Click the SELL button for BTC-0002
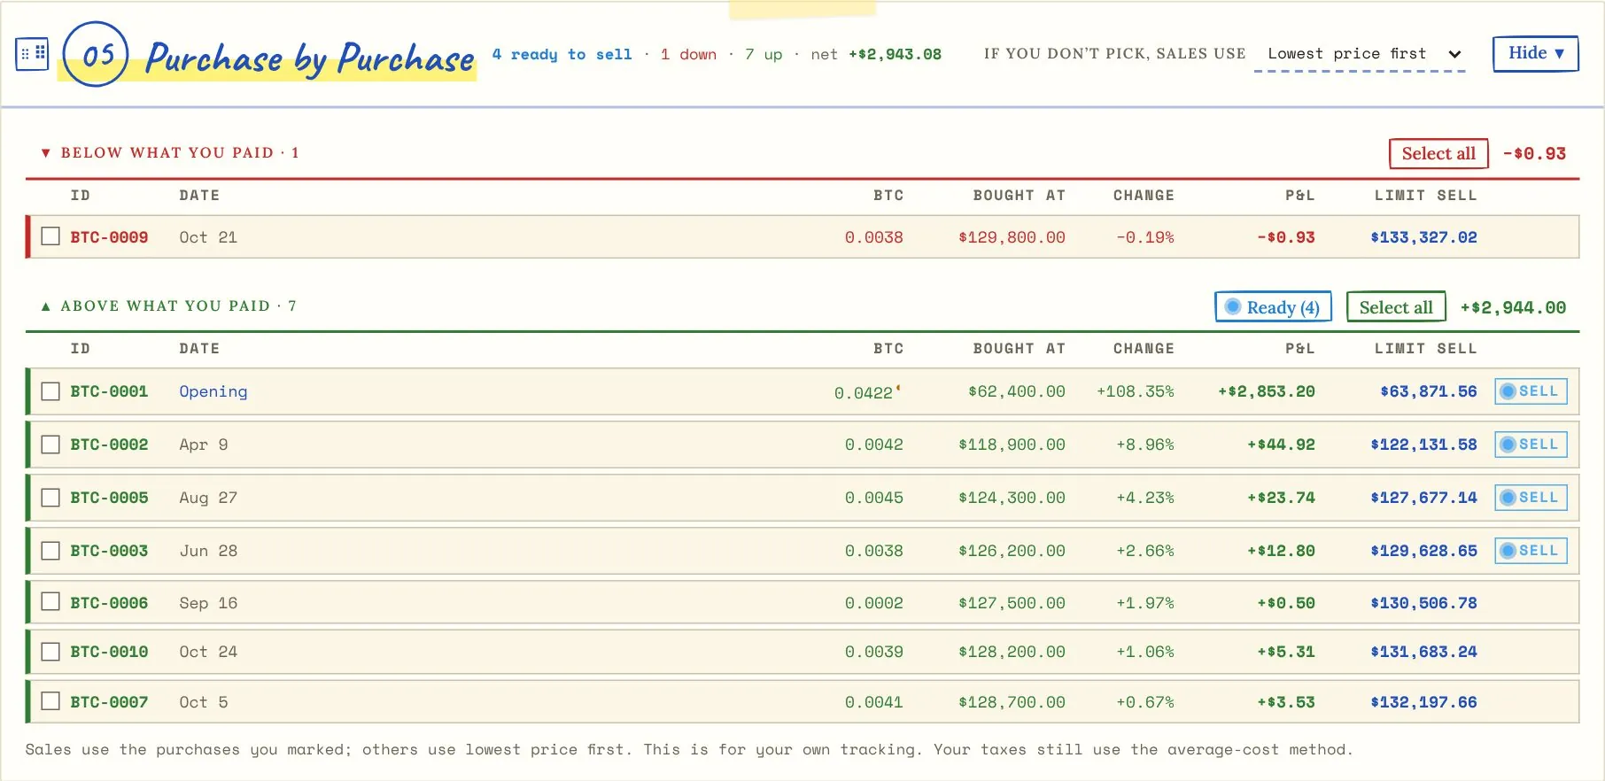The width and height of the screenshot is (1605, 781). pos(1531,445)
